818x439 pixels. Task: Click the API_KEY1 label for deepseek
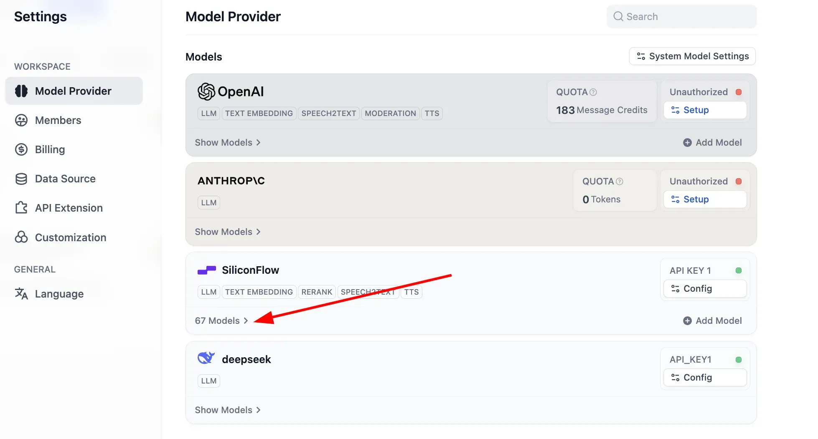(691, 360)
